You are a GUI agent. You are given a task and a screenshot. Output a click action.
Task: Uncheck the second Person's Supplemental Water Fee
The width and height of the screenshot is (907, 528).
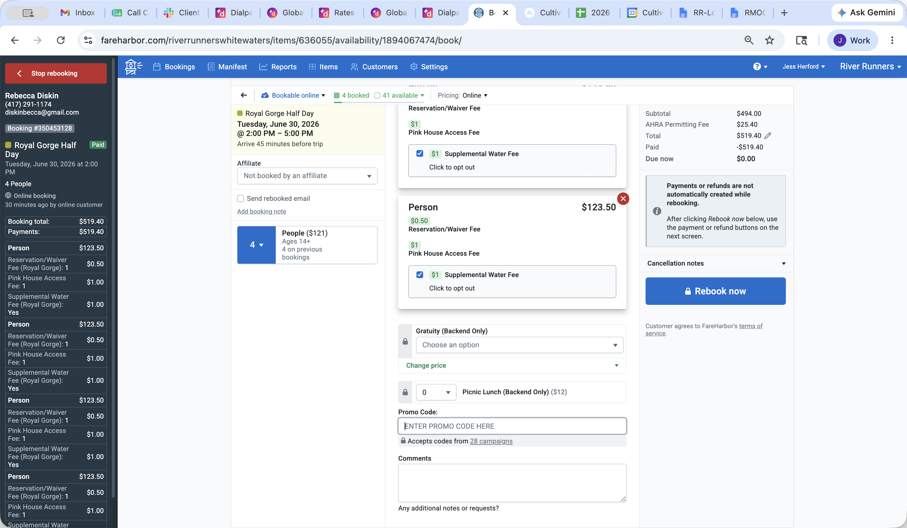420,275
